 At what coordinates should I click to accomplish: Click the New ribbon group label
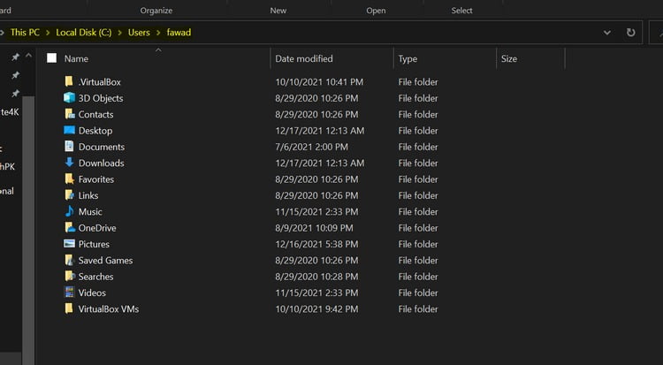pos(278,11)
